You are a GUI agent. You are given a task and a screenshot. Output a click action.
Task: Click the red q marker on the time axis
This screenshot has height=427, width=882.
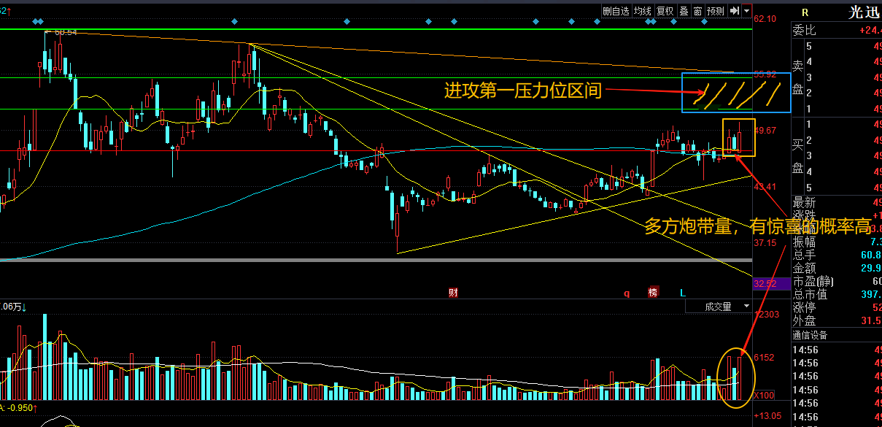[626, 293]
